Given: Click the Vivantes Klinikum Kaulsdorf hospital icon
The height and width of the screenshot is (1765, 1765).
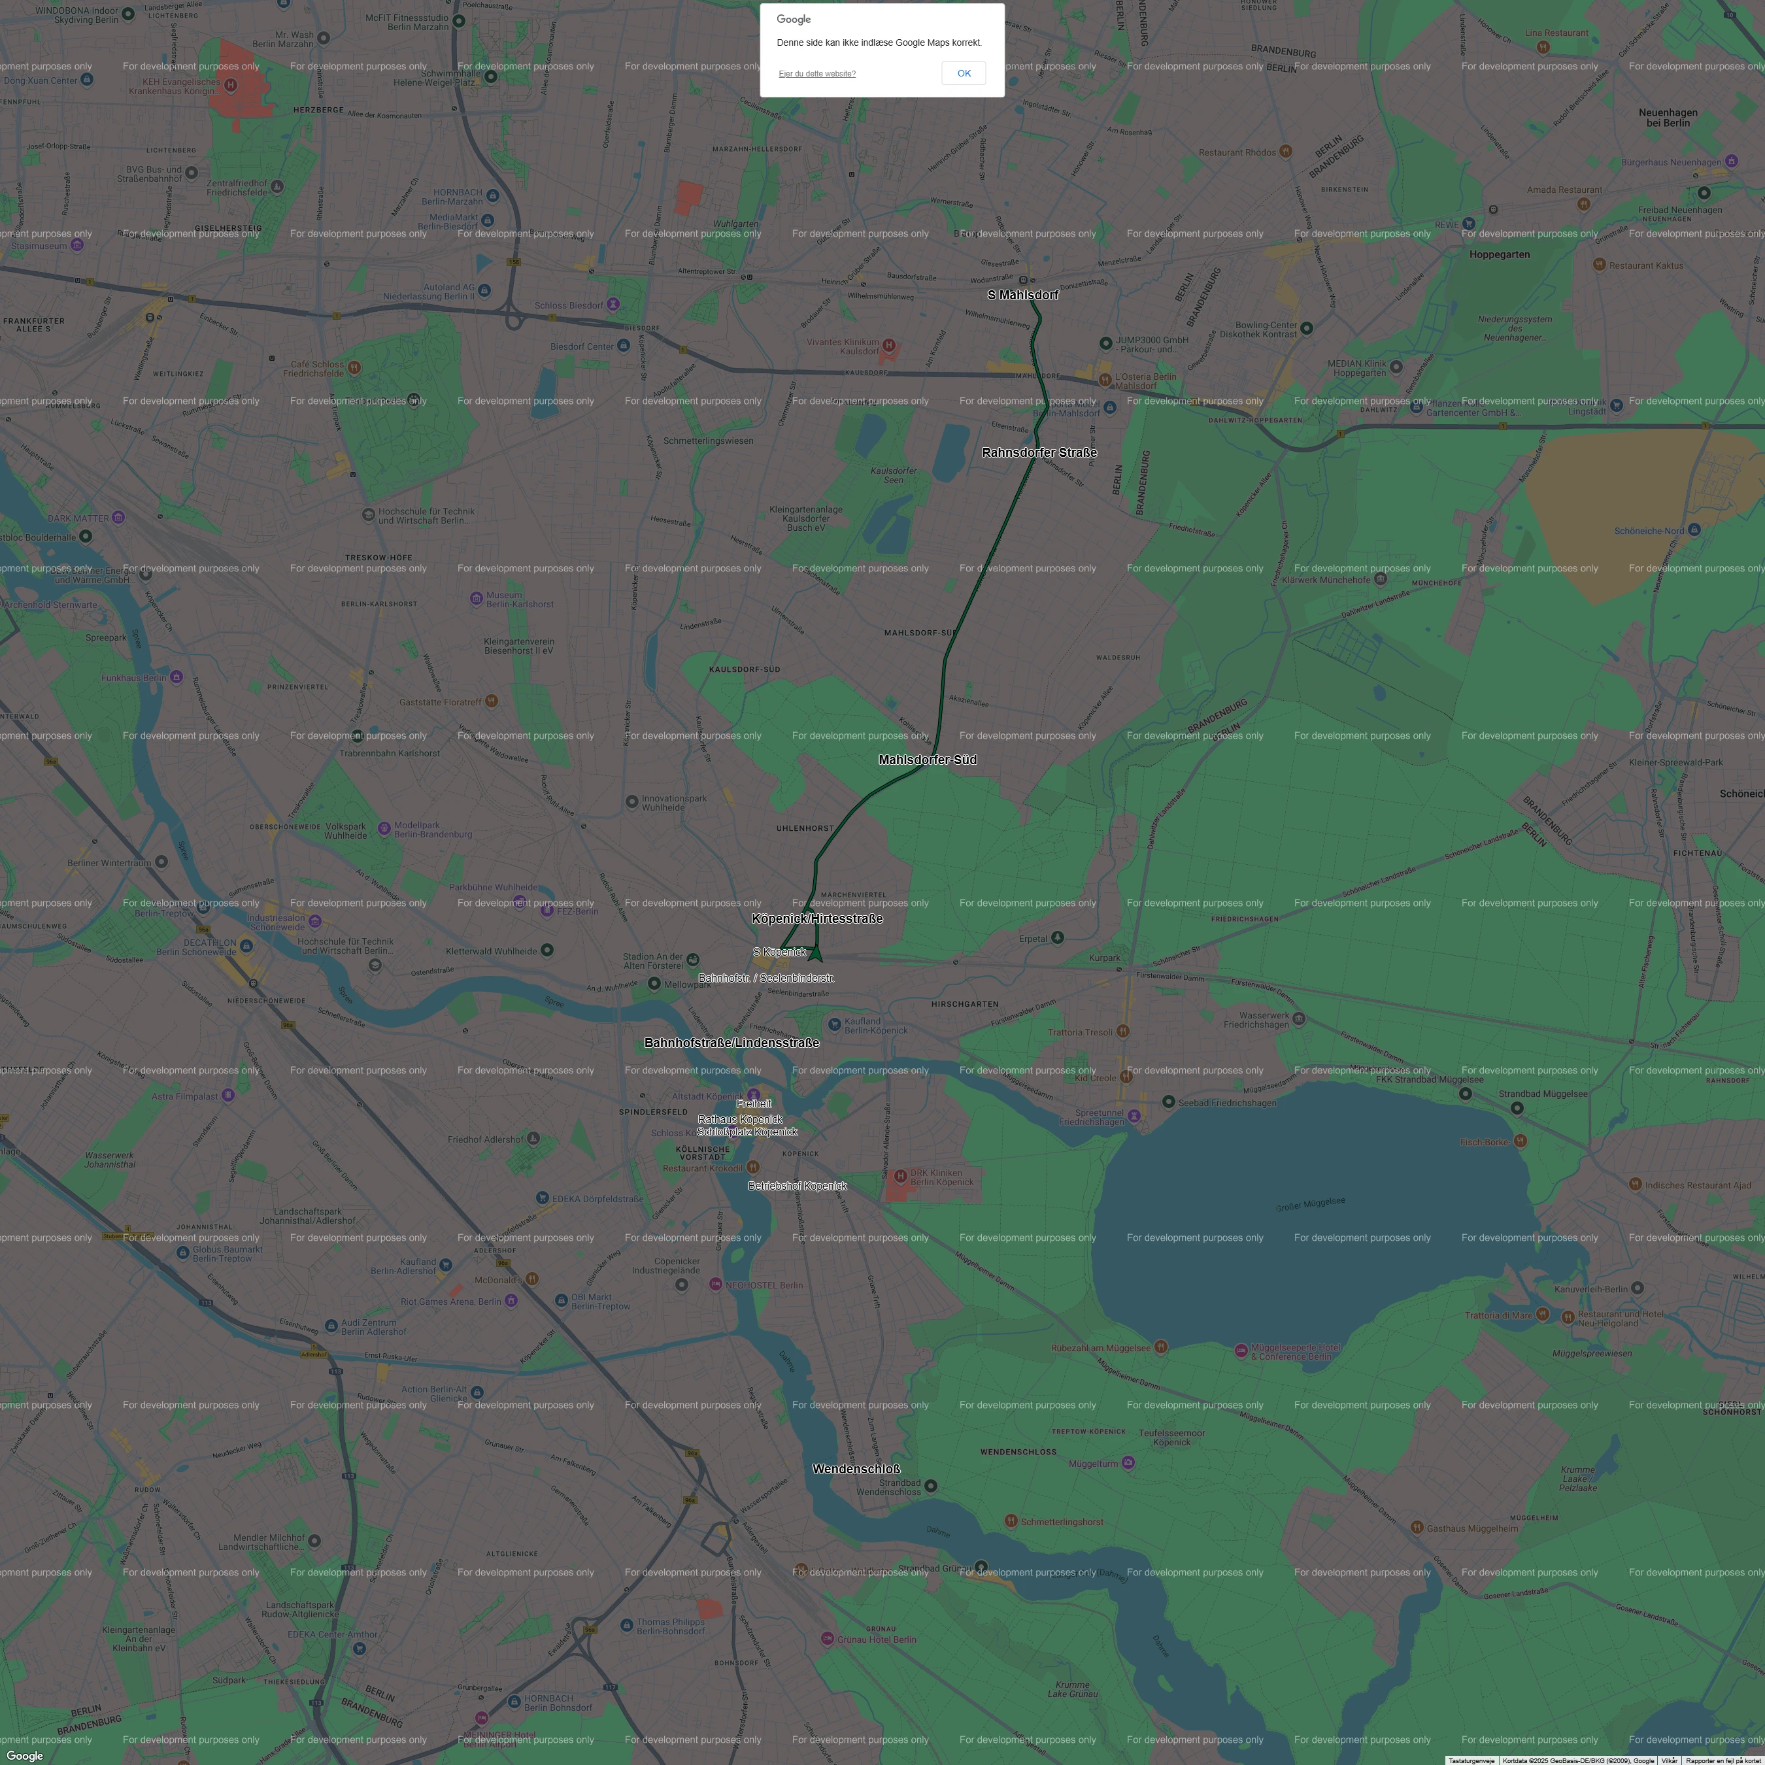Looking at the screenshot, I should pos(888,346).
